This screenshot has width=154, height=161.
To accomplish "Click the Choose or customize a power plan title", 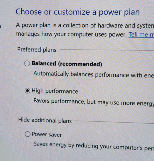I will (78, 12).
